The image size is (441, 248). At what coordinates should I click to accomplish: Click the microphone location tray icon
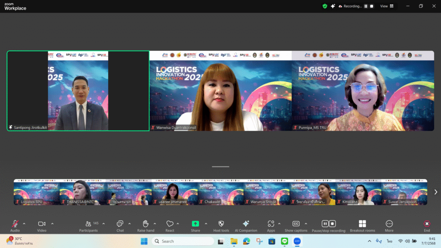(x=379, y=241)
